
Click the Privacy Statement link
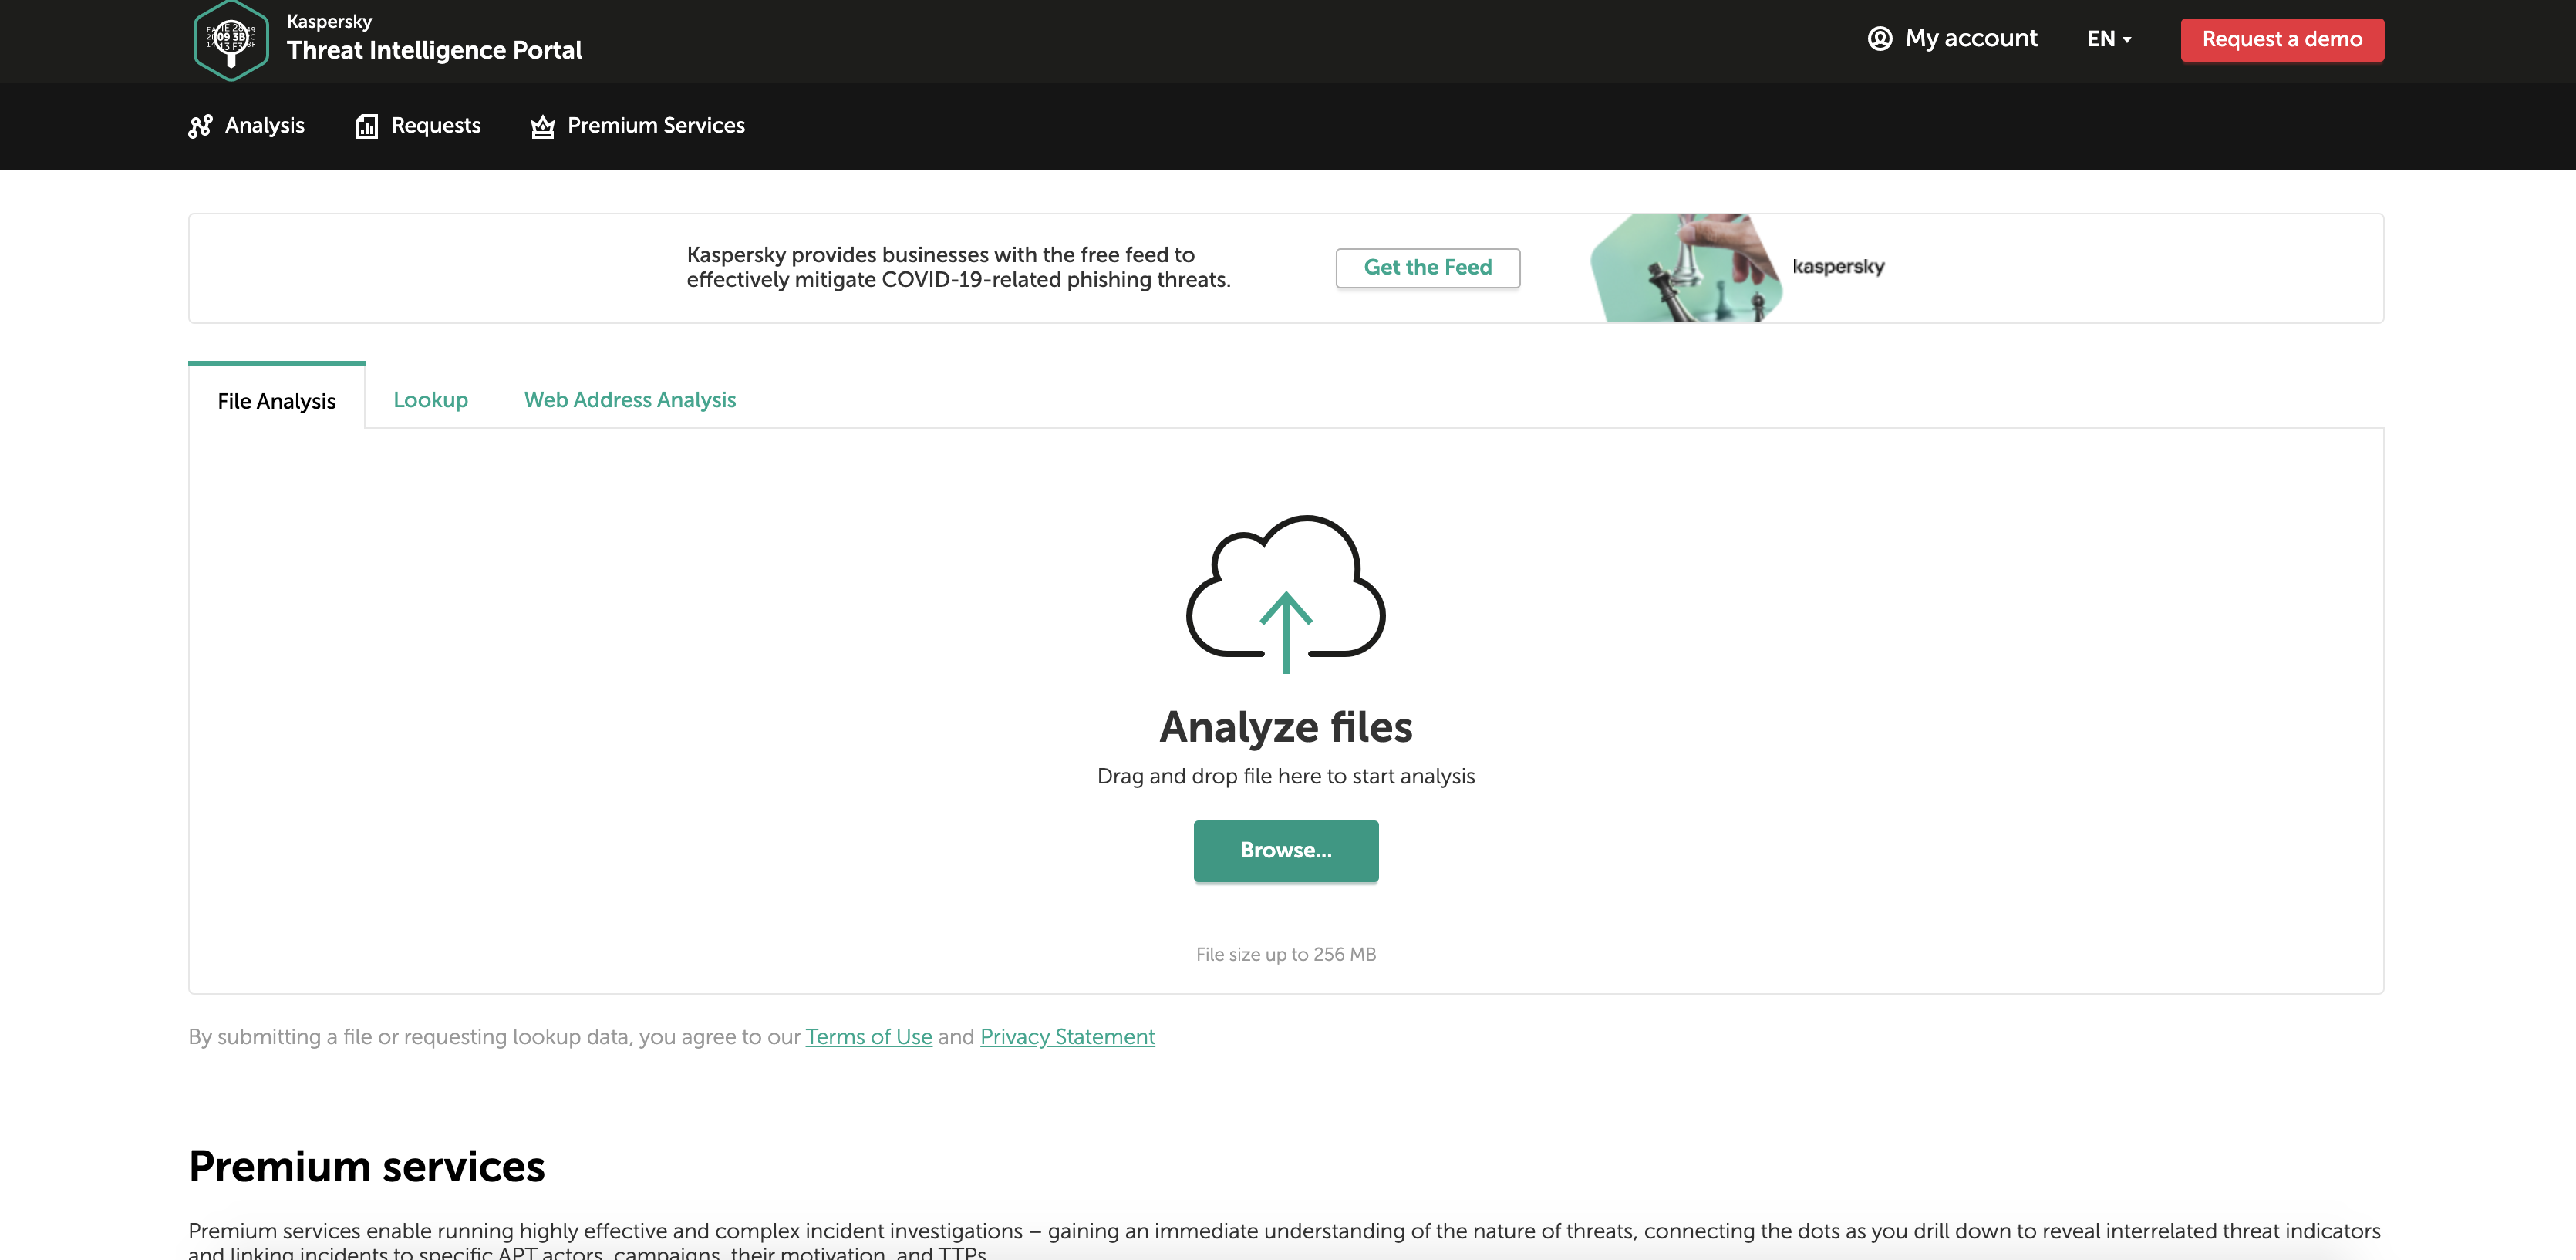pos(1066,1036)
